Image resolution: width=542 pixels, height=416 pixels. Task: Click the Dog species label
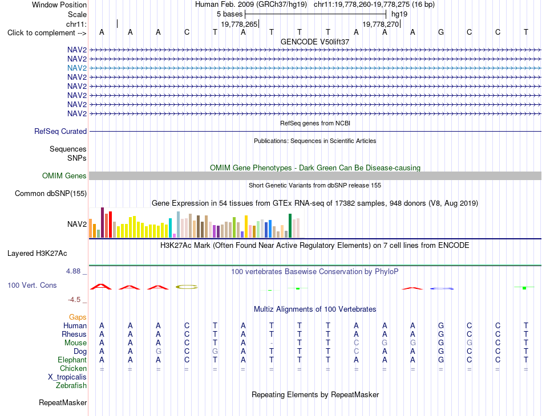(x=80, y=352)
